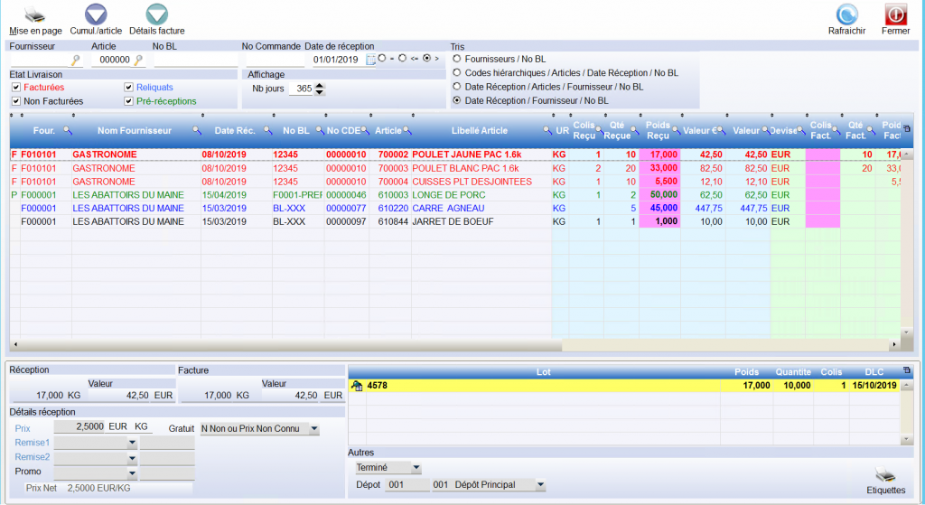Open the Terminé status dropdown
Viewport: 925px width, 505px height.
point(416,468)
